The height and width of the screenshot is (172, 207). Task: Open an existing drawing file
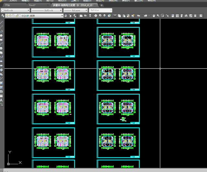pos(86,16)
